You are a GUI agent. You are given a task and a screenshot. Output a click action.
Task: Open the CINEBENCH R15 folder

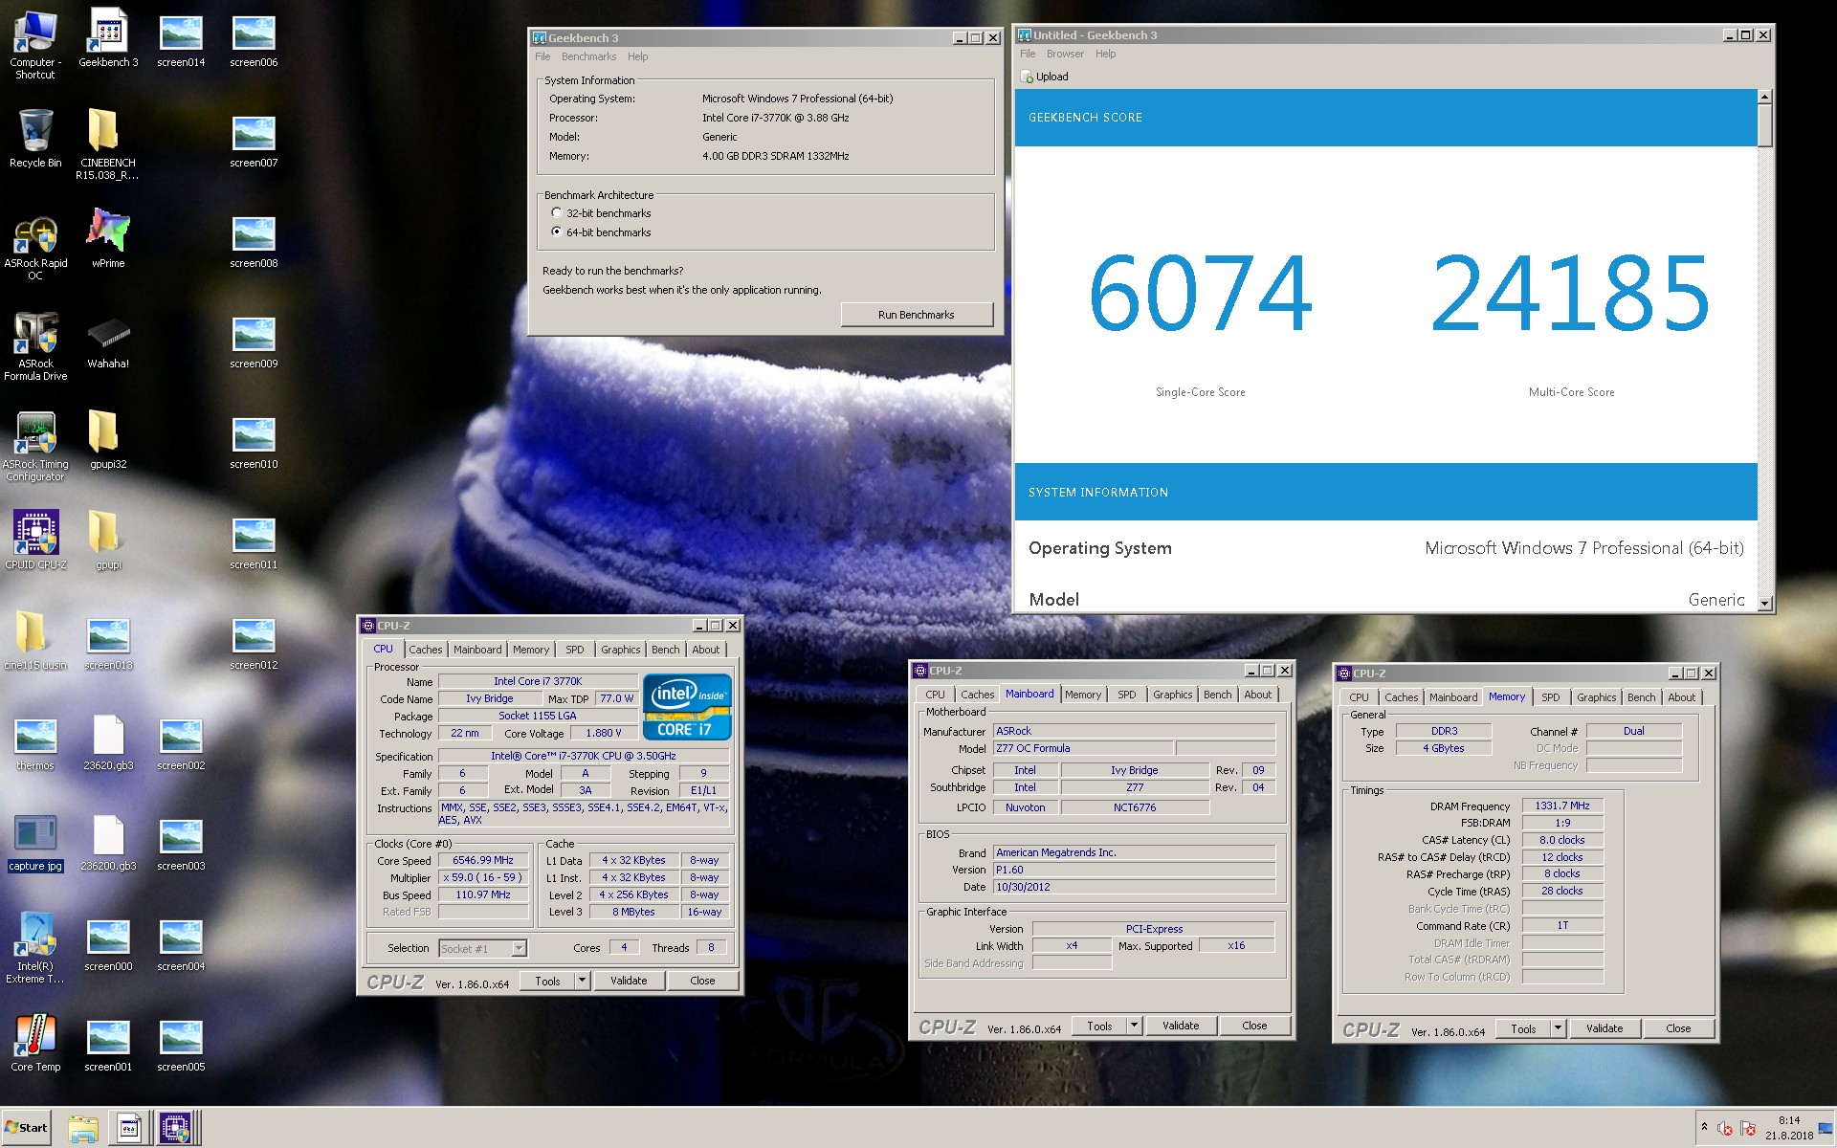[108, 143]
